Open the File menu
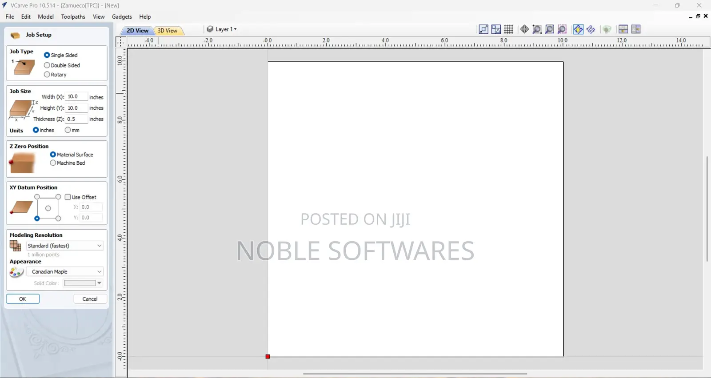 pos(10,17)
